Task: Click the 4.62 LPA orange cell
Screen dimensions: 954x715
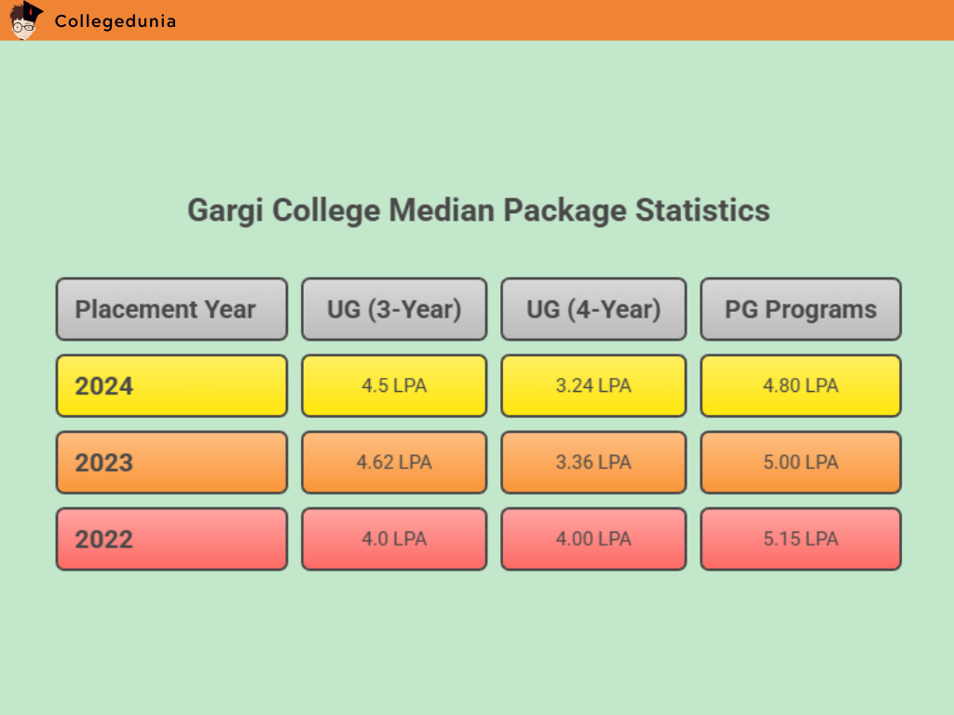Action: [394, 463]
